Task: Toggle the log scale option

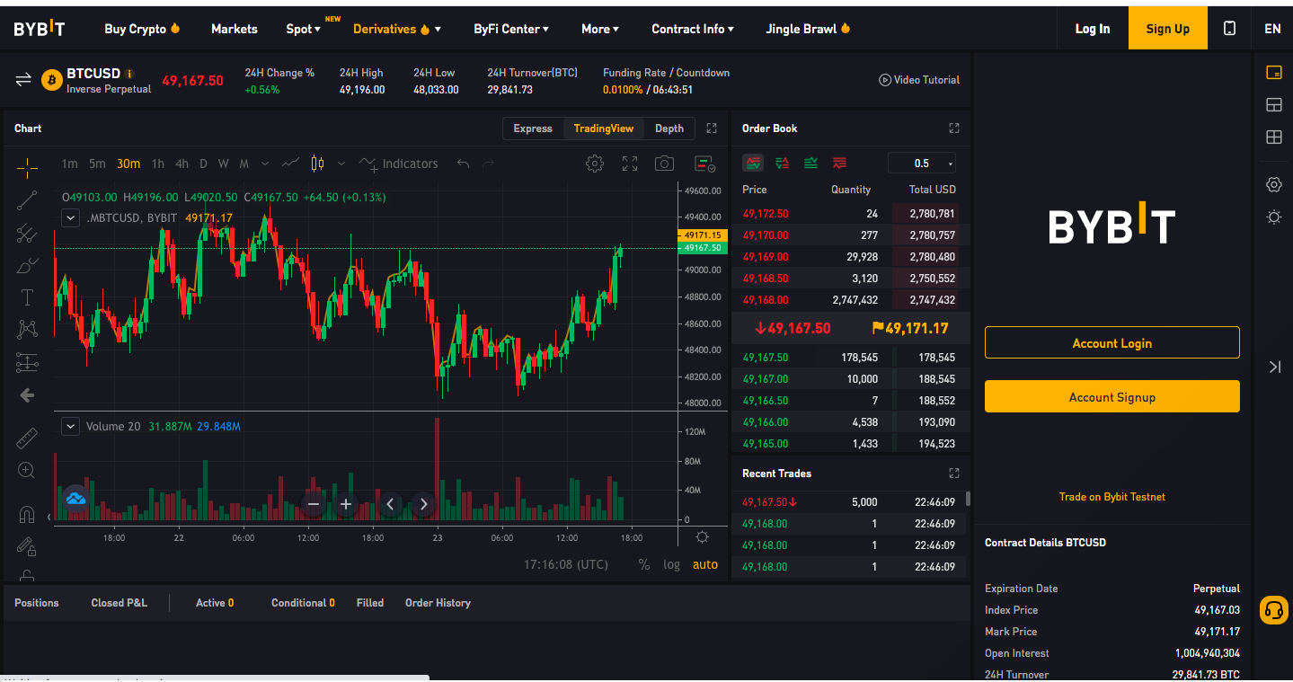Action: (x=671, y=565)
